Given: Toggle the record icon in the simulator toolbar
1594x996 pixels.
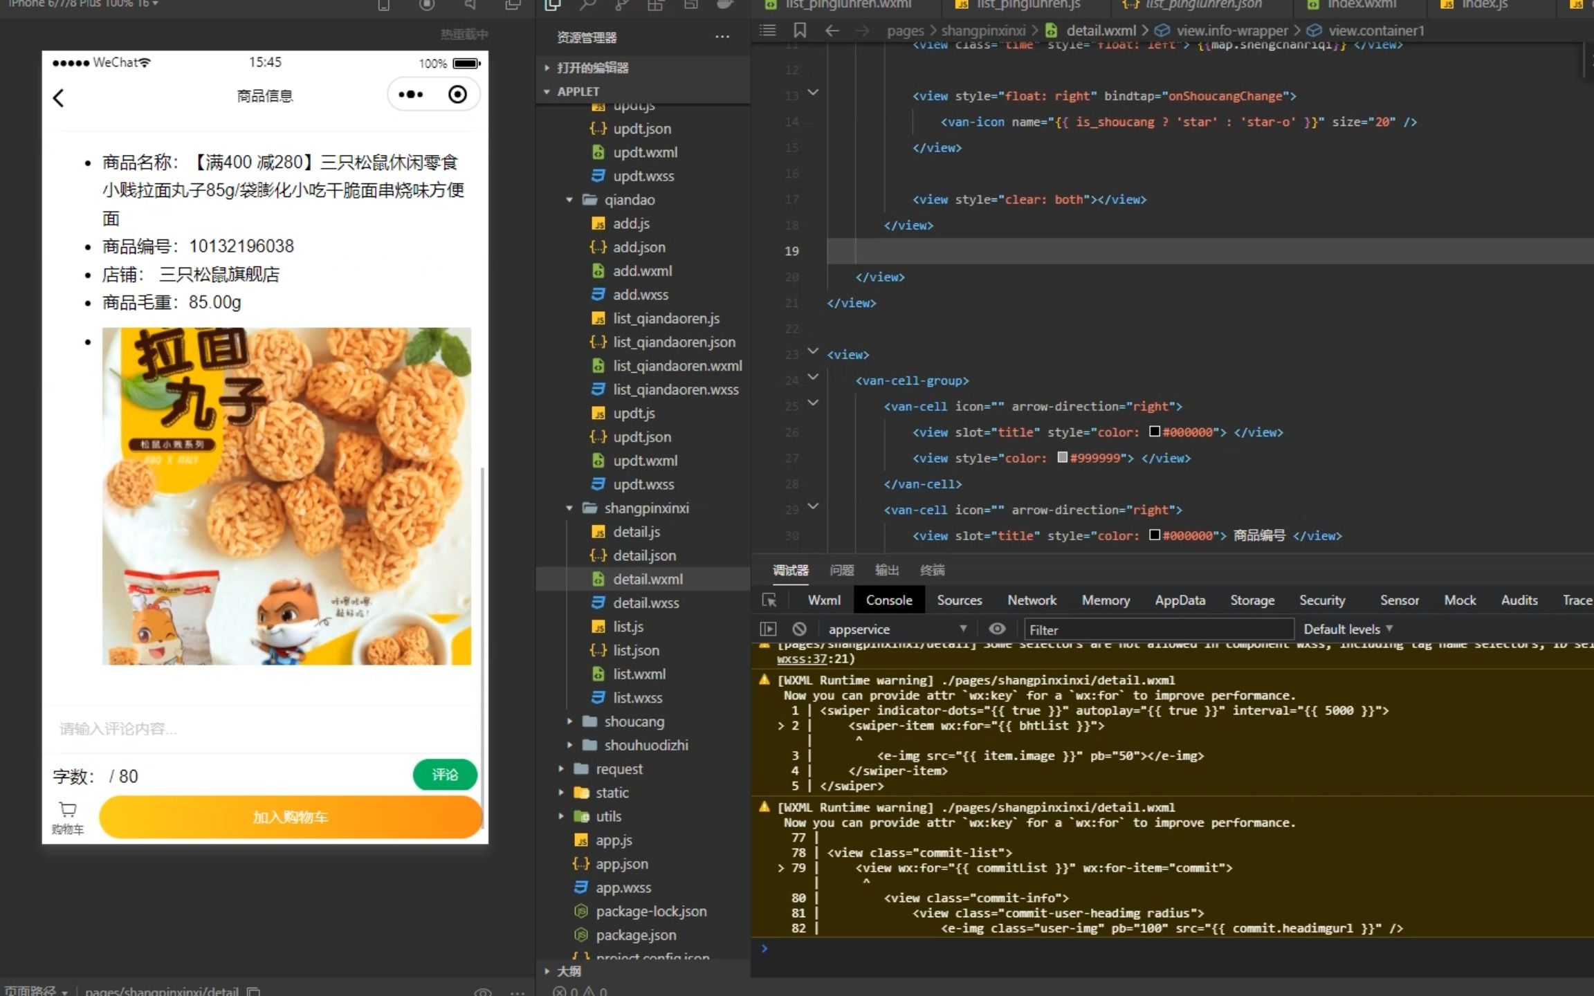Looking at the screenshot, I should (x=427, y=6).
